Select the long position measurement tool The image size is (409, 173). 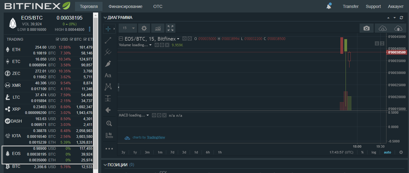tap(108, 98)
